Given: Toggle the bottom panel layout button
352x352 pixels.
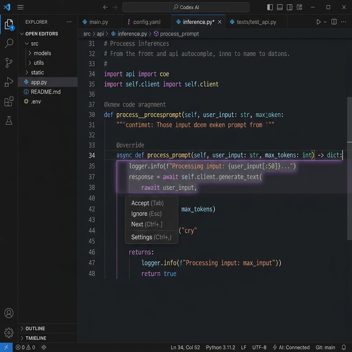Looking at the screenshot, I should (x=280, y=7).
